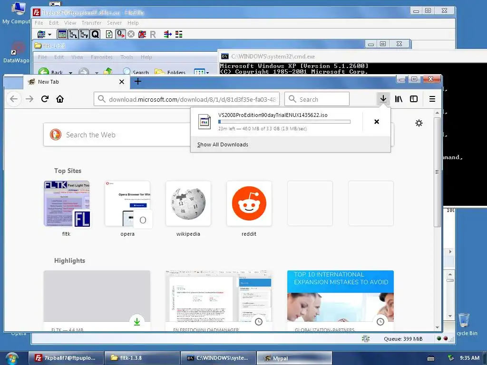Open FileZilla View menu
Screen dimensions: 487x365
point(70,23)
